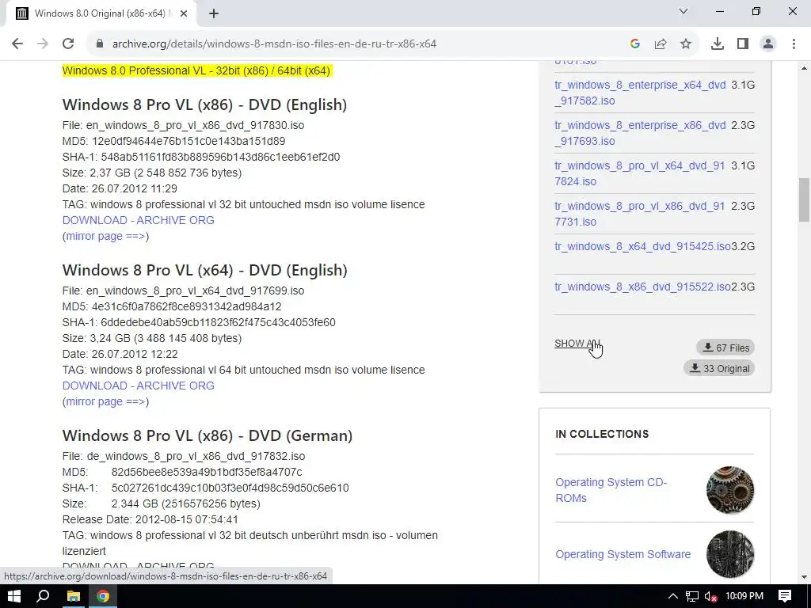Click the scrollbar down arrow
This screenshot has height=608, width=811.
[x=804, y=577]
